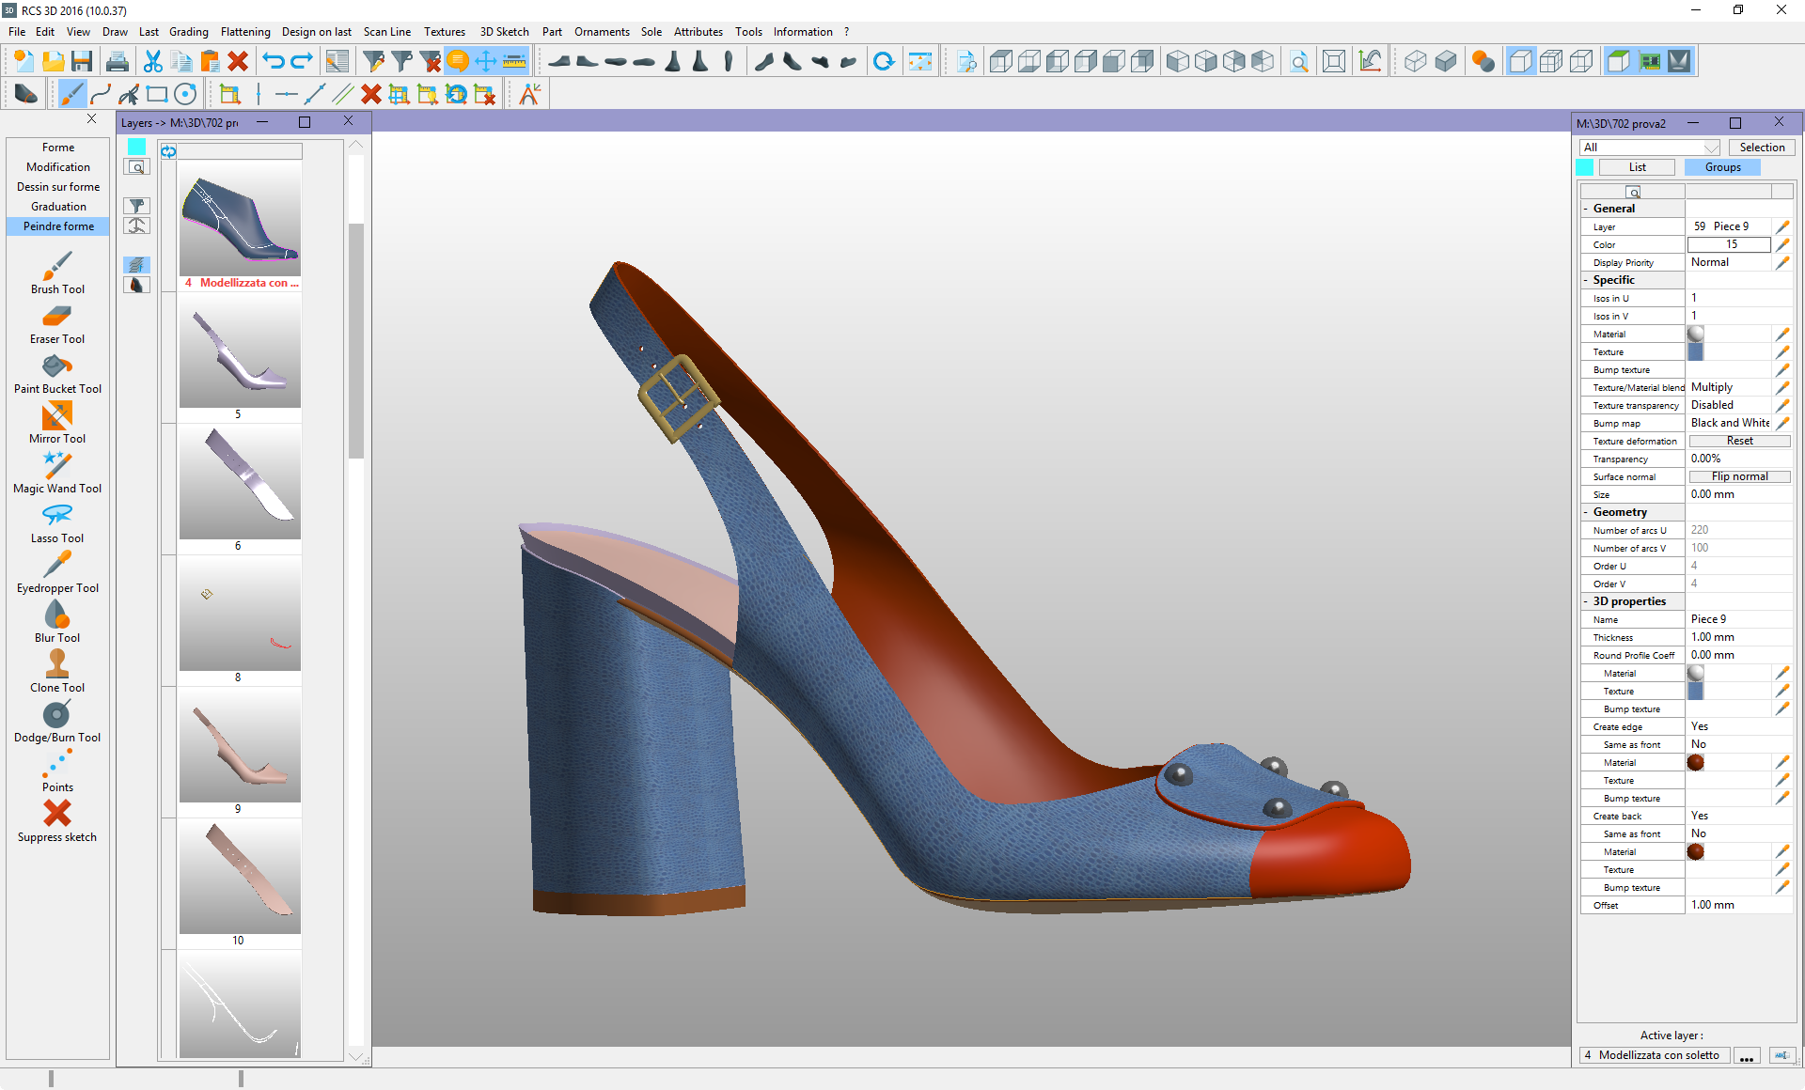This screenshot has height=1090, width=1805.
Task: Open the Ornaments menu
Action: pos(602,32)
